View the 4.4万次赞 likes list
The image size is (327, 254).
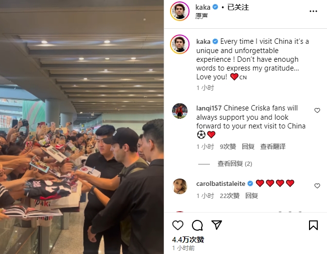click(188, 239)
